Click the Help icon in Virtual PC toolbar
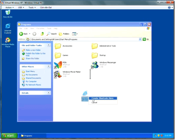Screen dimensions: 175x140 [169, 7]
